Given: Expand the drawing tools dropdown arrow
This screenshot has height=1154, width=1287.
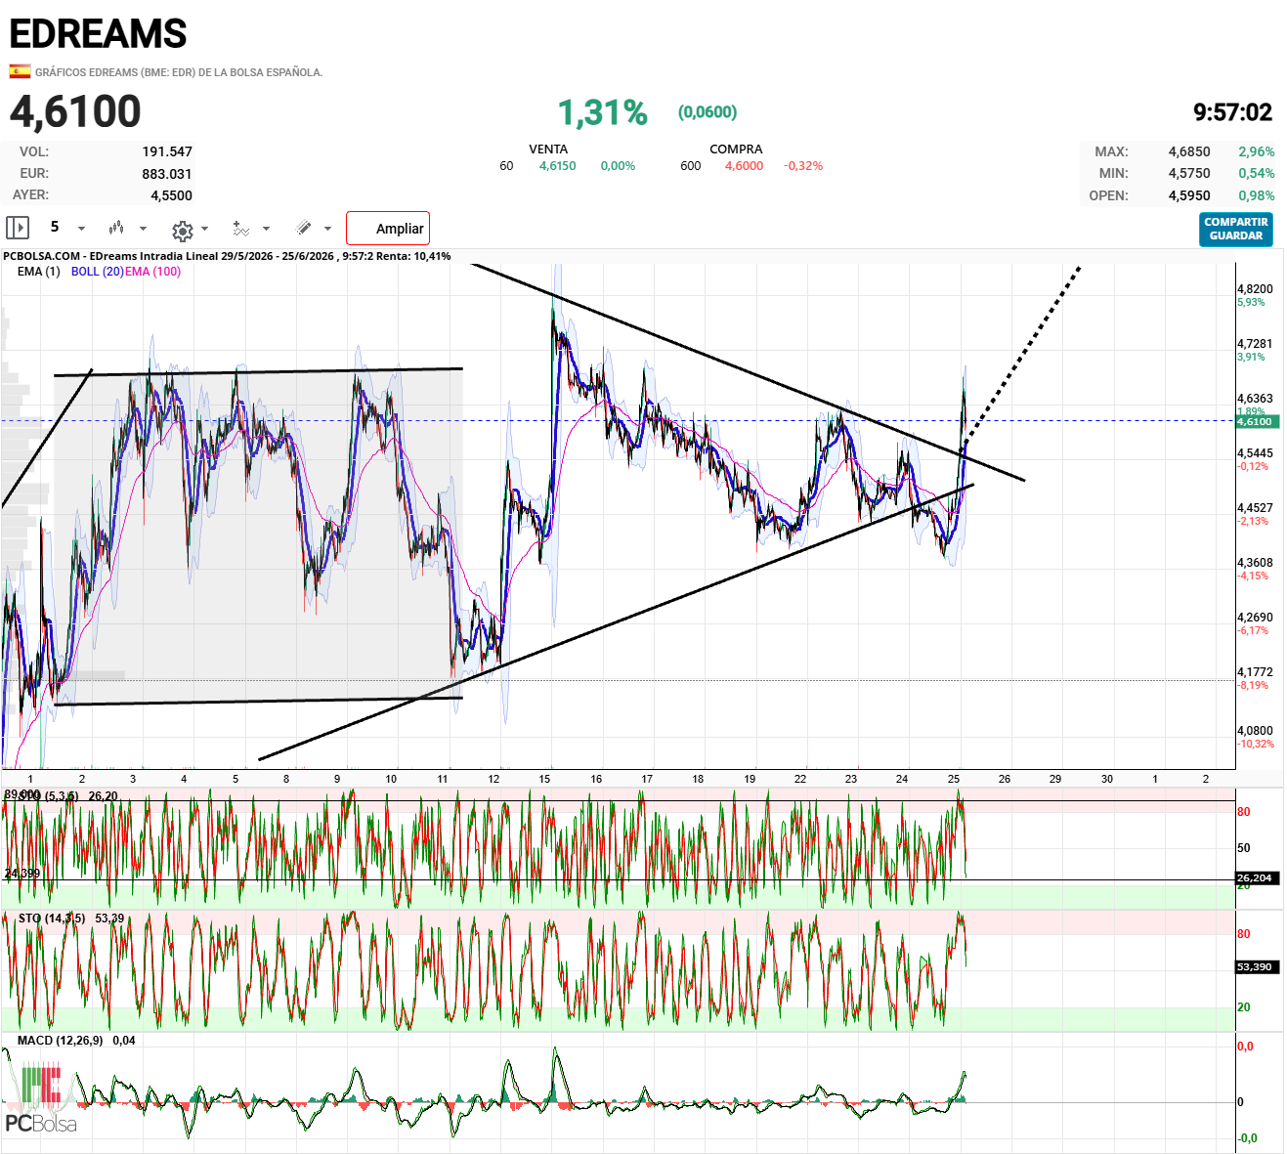Looking at the screenshot, I should coord(327,229).
